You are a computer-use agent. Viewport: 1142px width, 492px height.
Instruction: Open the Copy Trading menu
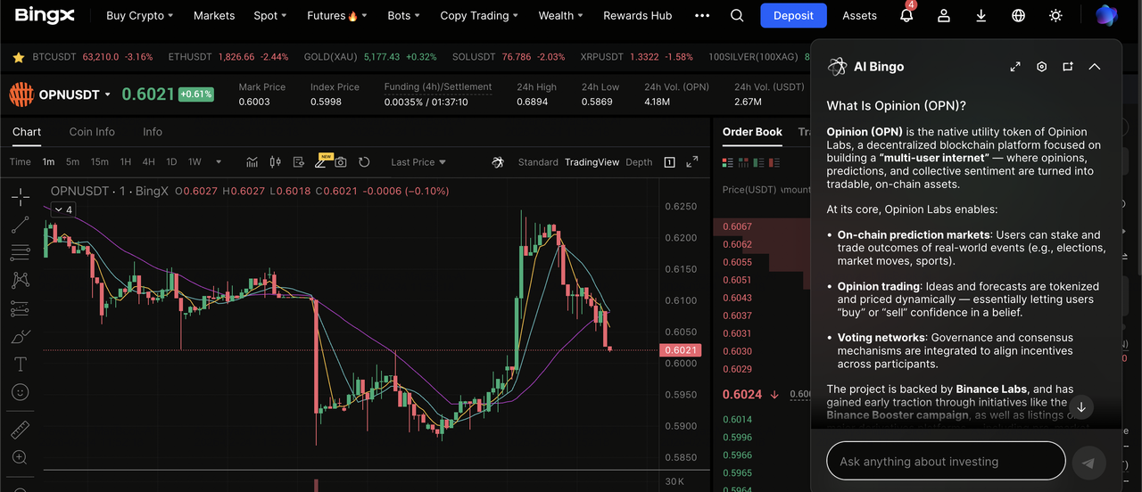coord(479,16)
